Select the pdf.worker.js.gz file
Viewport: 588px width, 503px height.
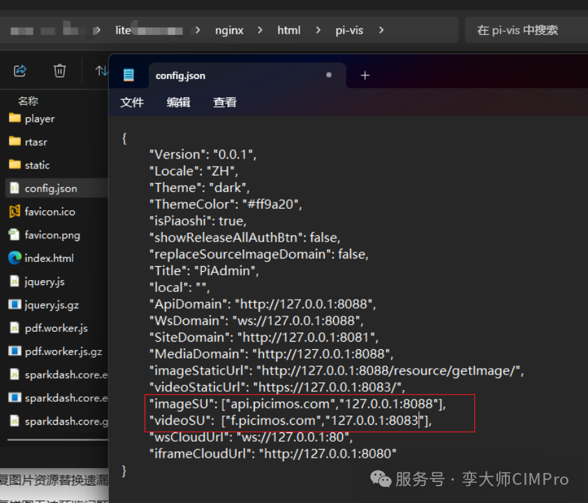pyautogui.click(x=64, y=351)
